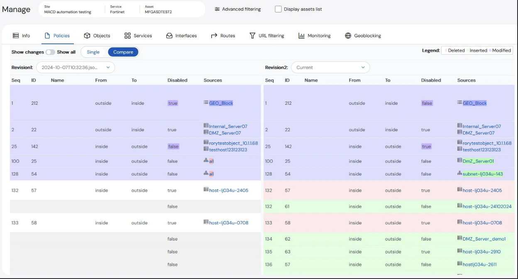Open the Advanced filtering options
The height and width of the screenshot is (279, 518).
coord(237,9)
